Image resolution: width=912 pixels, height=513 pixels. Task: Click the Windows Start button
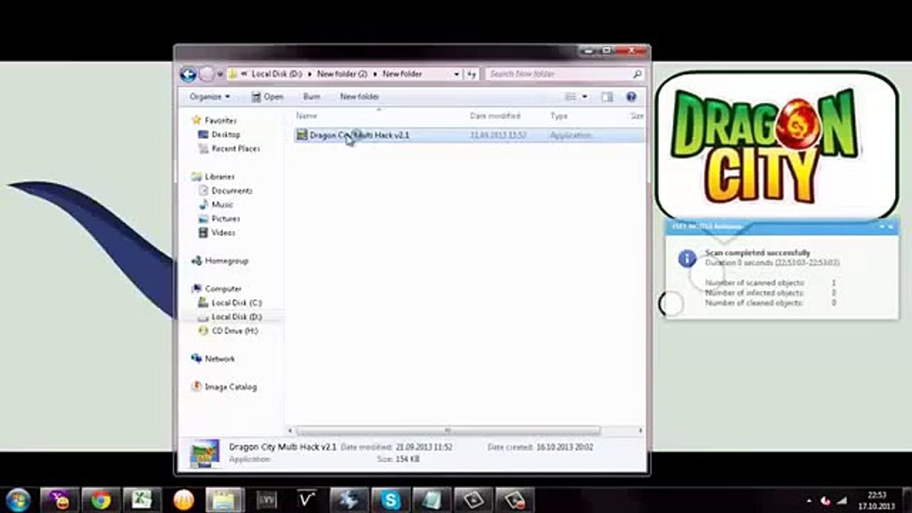coord(18,499)
